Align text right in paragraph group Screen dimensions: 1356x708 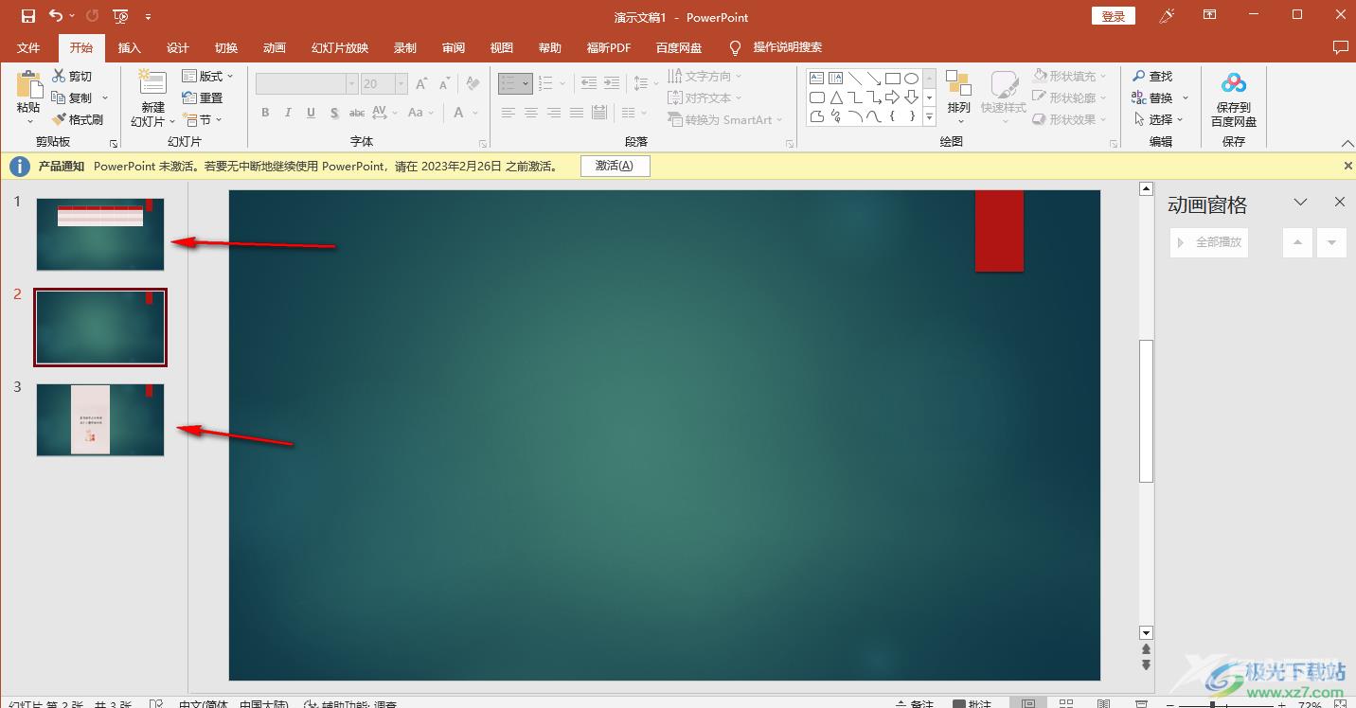pyautogui.click(x=554, y=113)
